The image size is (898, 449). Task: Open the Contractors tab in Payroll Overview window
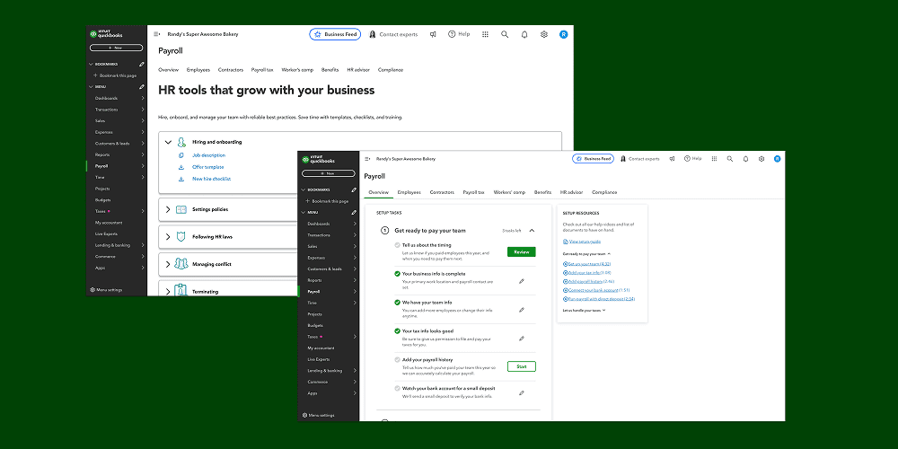tap(442, 192)
